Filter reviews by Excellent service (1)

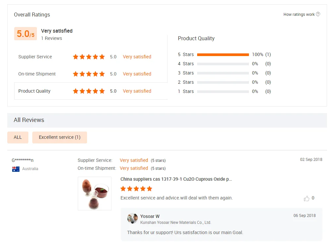[60, 137]
